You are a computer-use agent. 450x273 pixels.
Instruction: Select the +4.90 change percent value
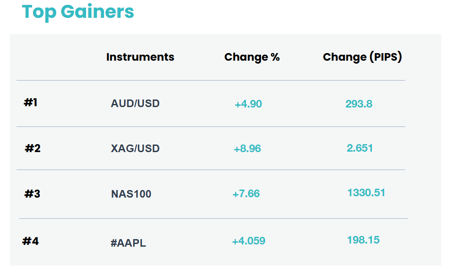(248, 104)
